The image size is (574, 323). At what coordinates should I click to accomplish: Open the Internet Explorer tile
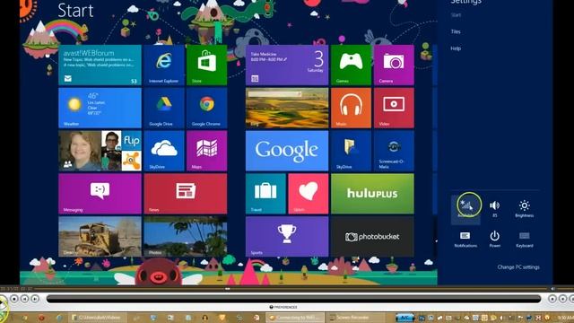tap(164, 65)
